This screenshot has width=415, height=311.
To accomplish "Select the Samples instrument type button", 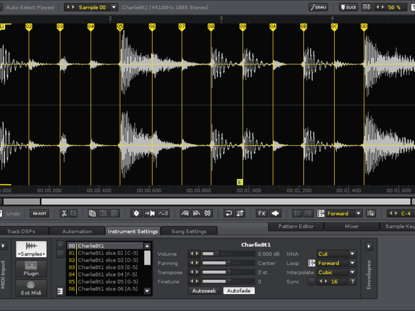I will coord(31,249).
